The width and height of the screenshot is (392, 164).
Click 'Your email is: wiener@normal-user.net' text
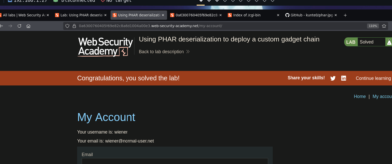point(115,141)
